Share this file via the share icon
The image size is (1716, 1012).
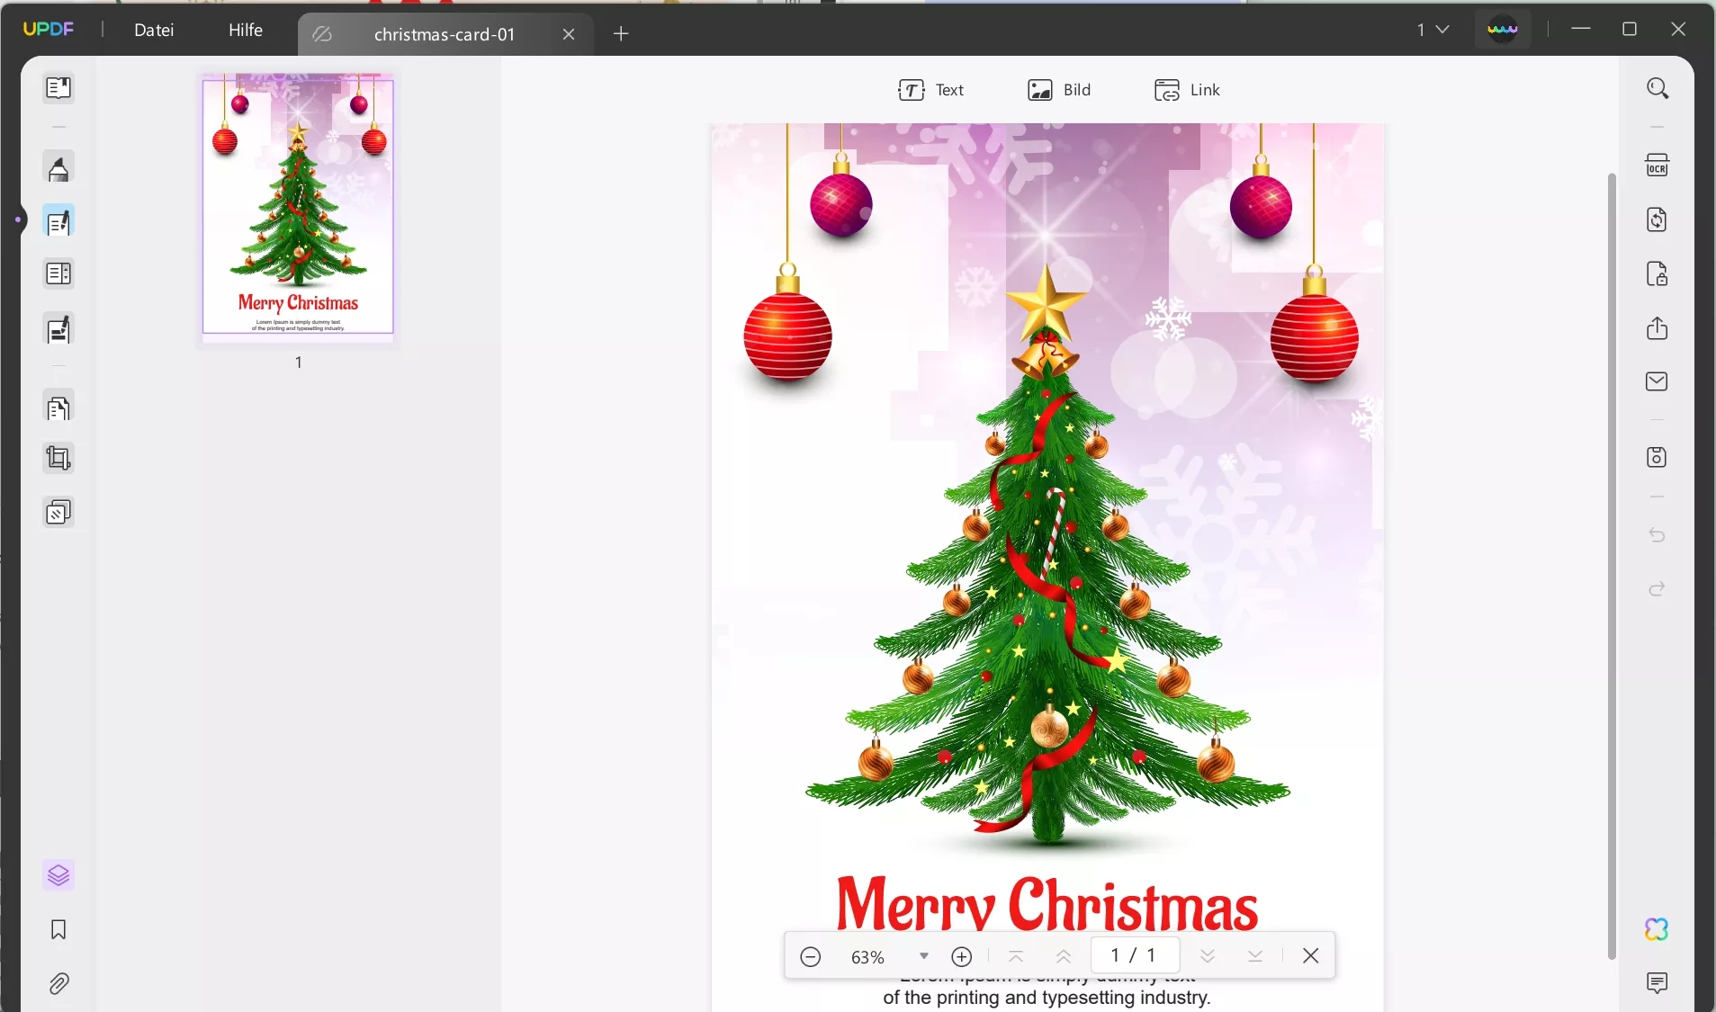(1658, 328)
